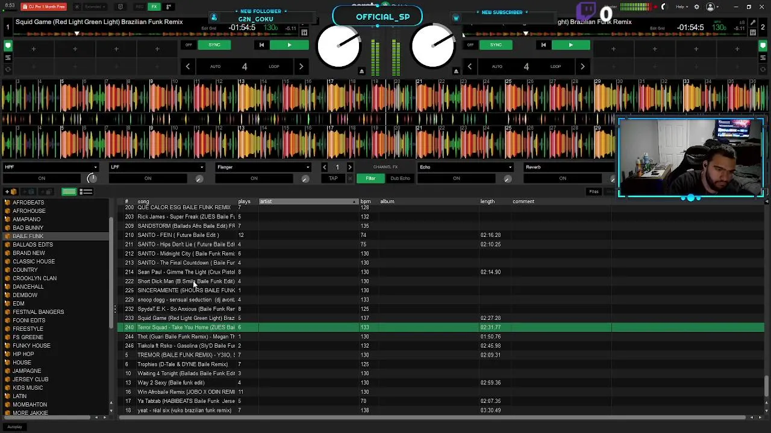771x433 pixels.
Task: Increase the FX beats multiplier
Action: coord(350,167)
